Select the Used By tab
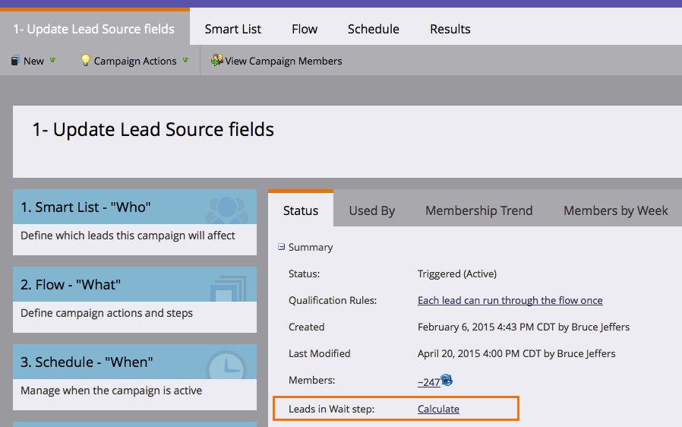 tap(372, 210)
